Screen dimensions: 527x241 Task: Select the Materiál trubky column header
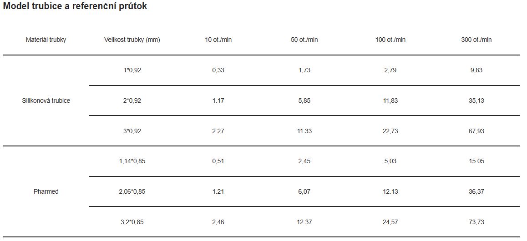click(x=46, y=40)
